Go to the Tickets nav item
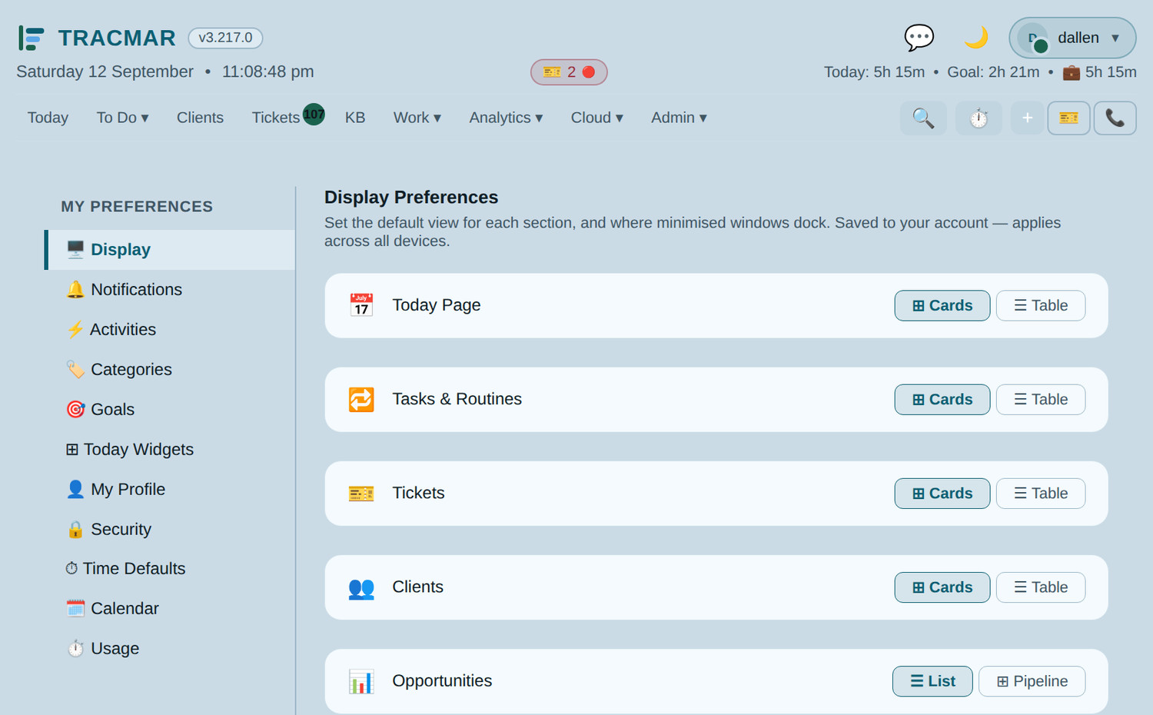1153x715 pixels. tap(276, 118)
